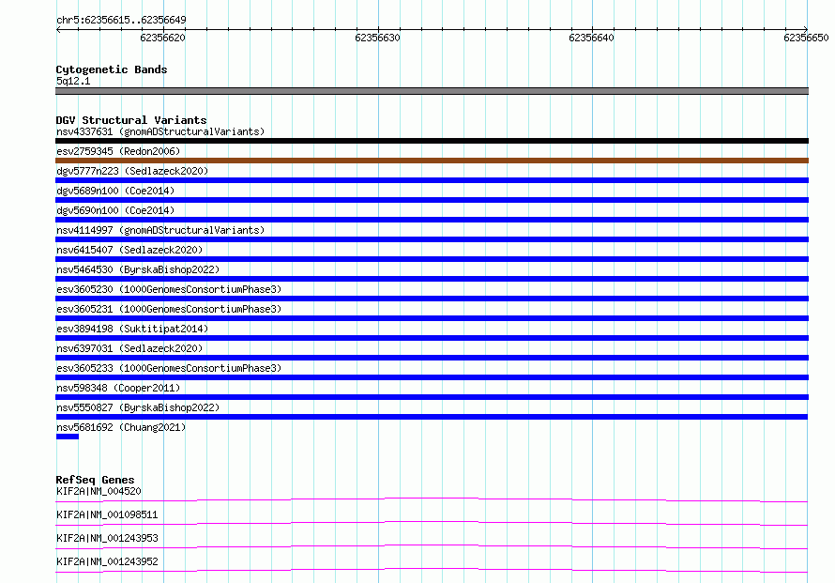Click the black nsv4337631 variant bar
This screenshot has height=583, width=835.
(432, 141)
